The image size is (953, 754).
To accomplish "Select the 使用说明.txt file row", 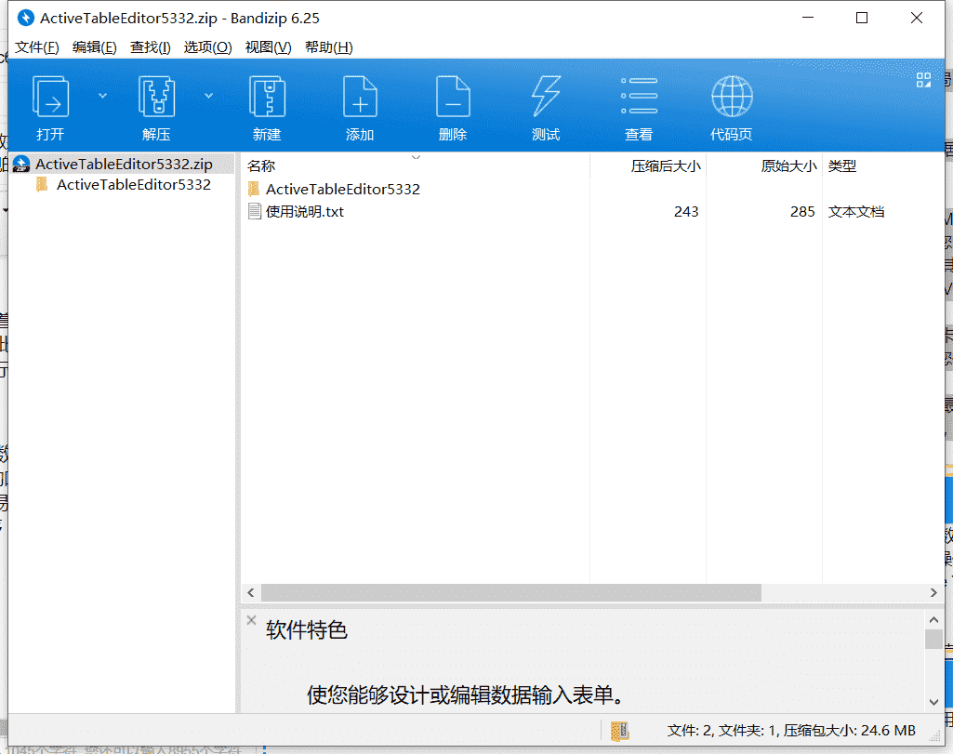I will (592, 211).
